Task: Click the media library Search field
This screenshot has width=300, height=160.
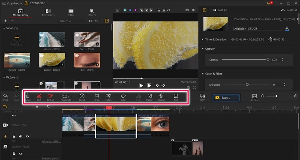Action: [72, 21]
